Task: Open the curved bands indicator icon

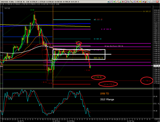Action: (111, 2)
